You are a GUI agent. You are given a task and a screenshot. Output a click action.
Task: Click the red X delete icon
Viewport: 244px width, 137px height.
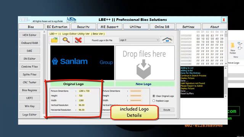pyautogui.click(x=78, y=40)
